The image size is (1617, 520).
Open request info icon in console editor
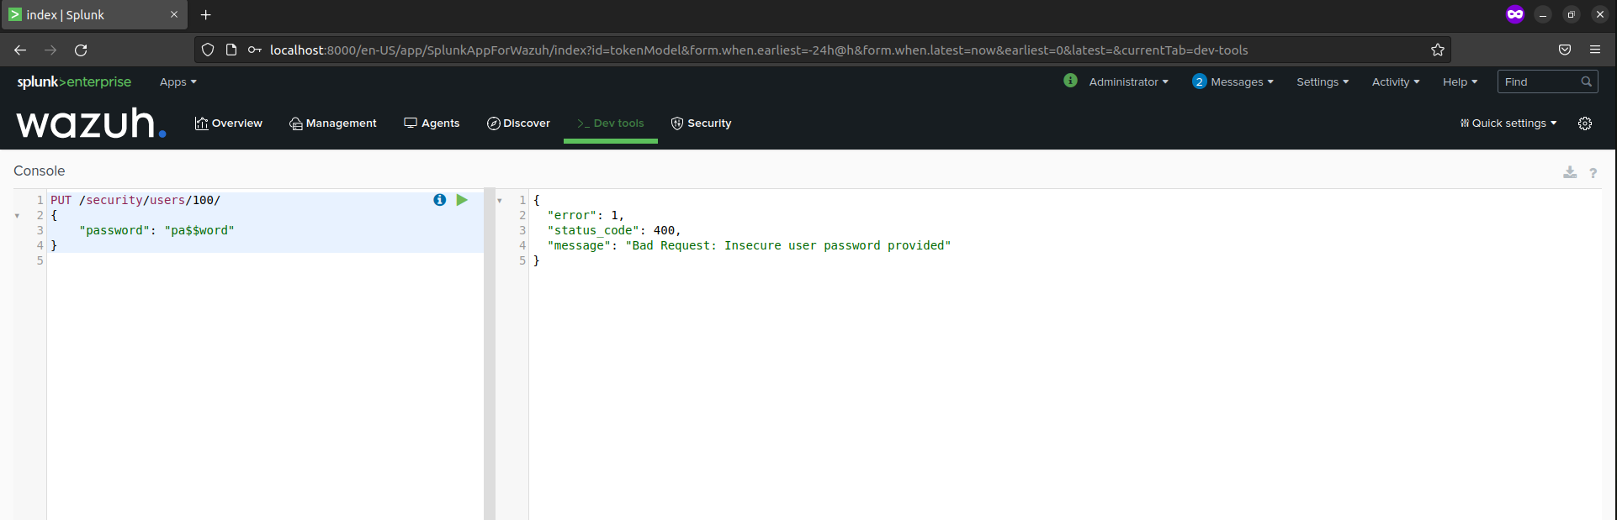coord(439,200)
